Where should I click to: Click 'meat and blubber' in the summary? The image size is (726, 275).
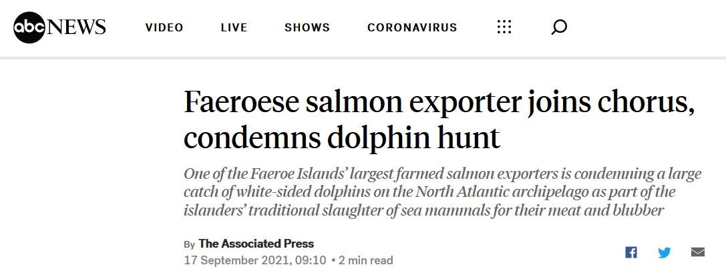[612, 210]
